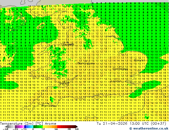Click the 48 legend value

[77, 129]
